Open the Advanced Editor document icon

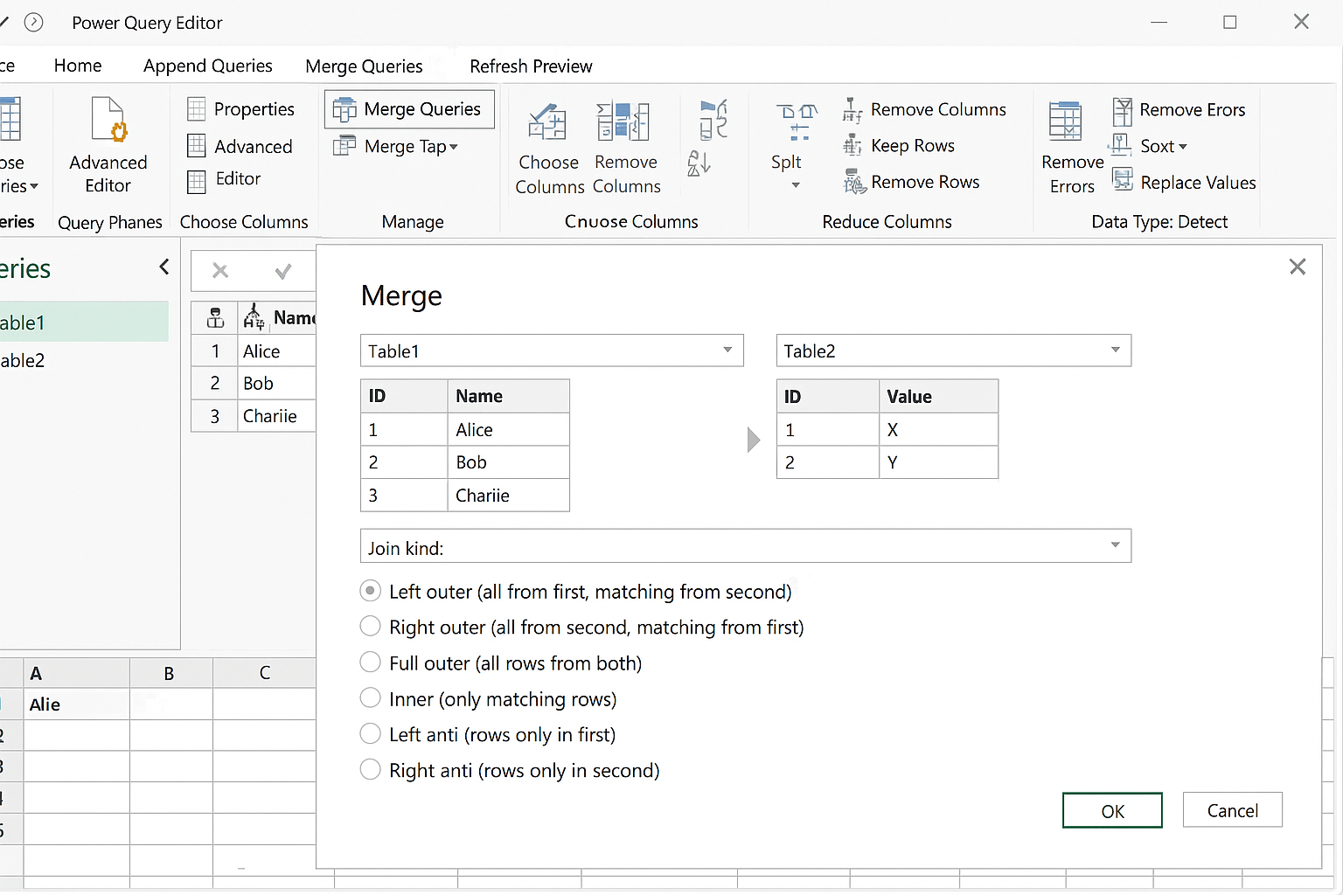click(x=109, y=120)
